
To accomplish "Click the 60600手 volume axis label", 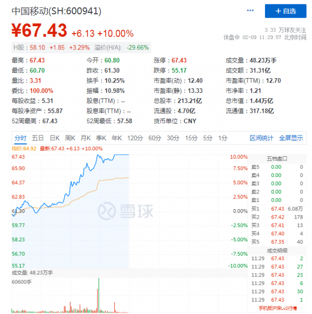I will pyautogui.click(x=22, y=282).
